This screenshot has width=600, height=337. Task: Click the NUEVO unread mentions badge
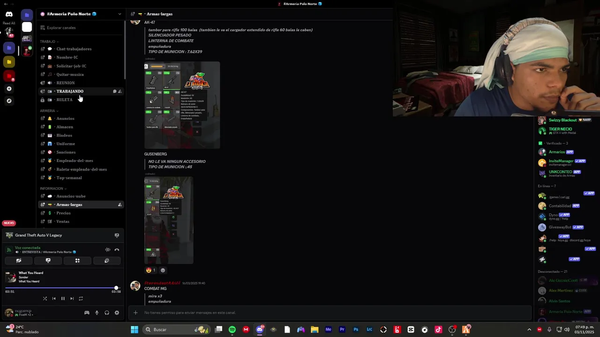tap(9, 223)
